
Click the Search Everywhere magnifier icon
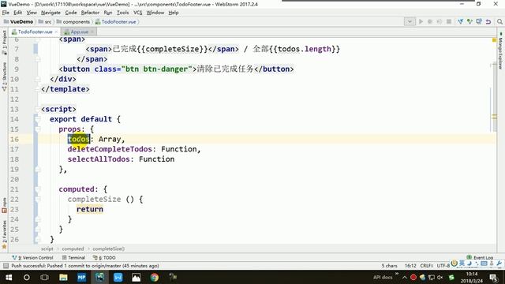pos(499,21)
